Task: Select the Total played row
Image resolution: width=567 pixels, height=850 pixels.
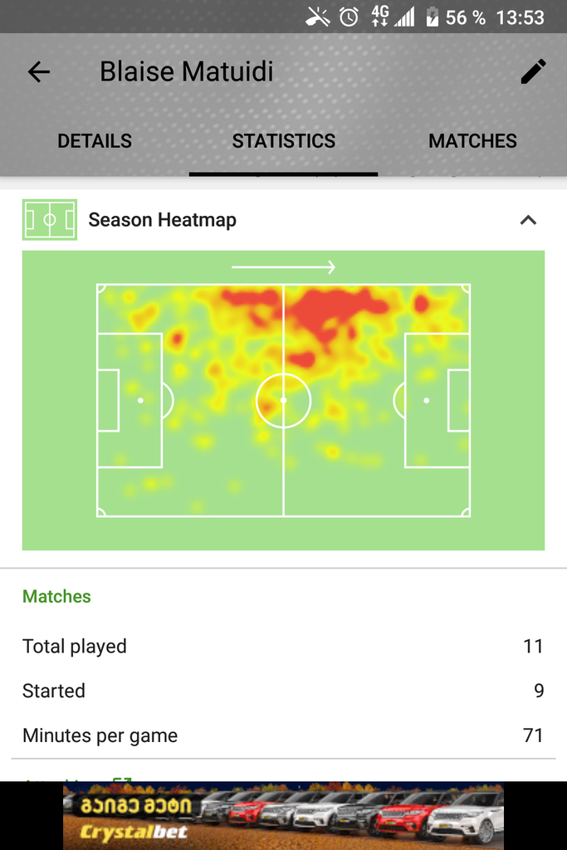Action: [284, 646]
